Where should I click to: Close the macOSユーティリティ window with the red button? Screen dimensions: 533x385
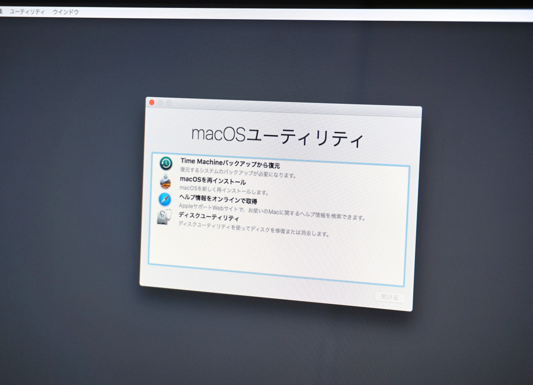point(152,102)
